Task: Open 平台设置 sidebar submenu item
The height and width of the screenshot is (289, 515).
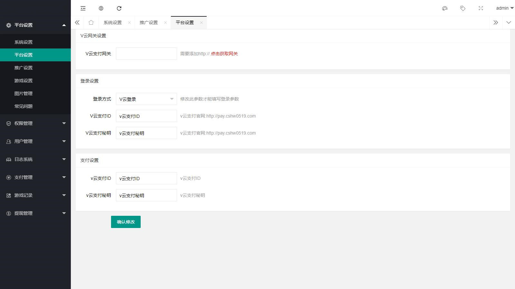Action: tap(35, 55)
